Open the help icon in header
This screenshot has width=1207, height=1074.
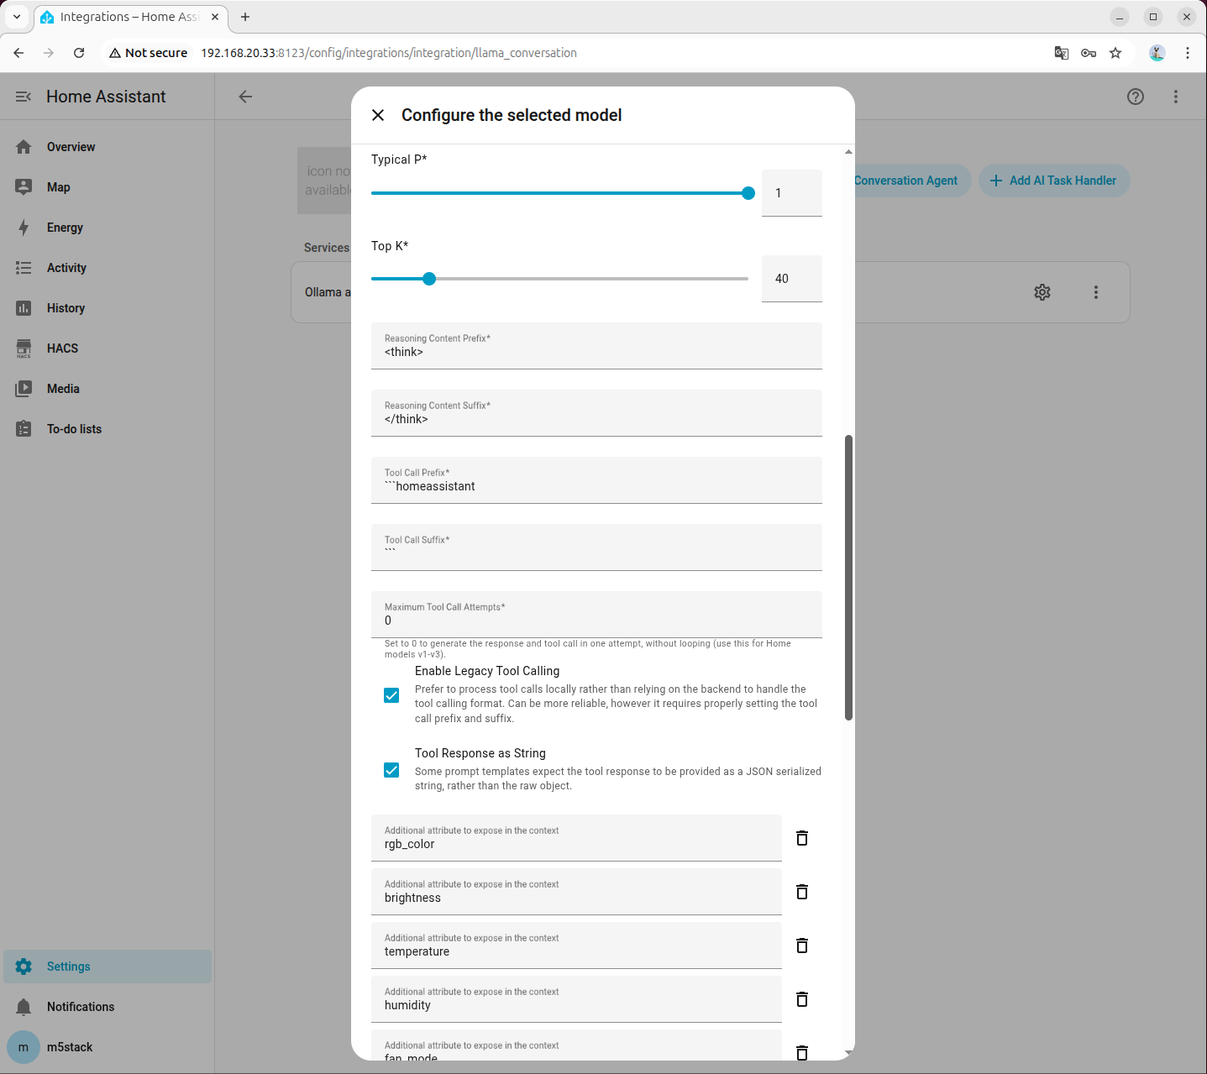[1136, 97]
